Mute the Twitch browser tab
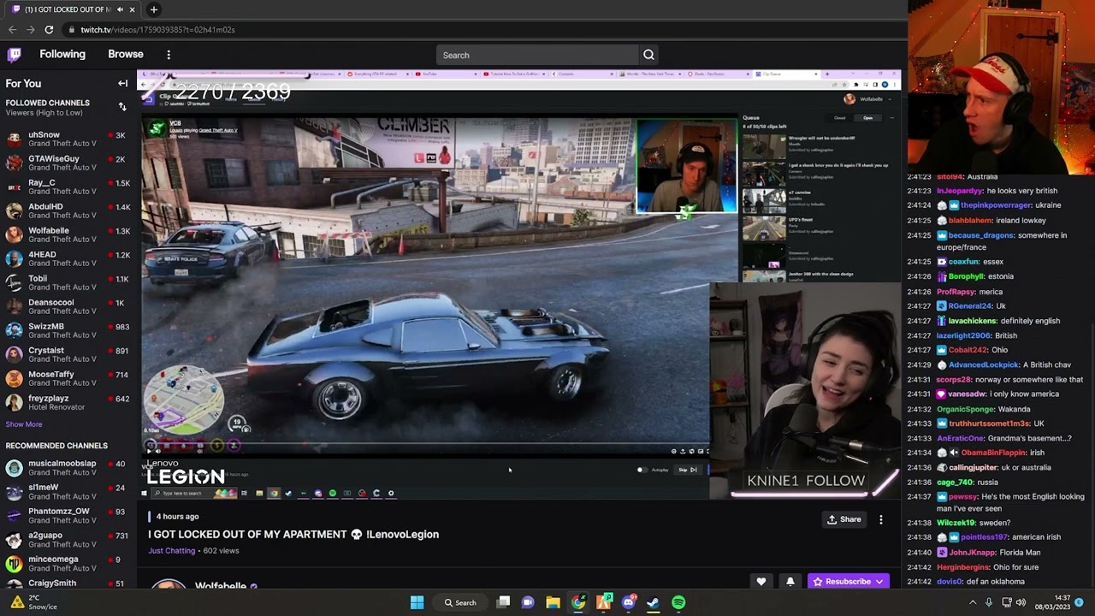Image resolution: width=1095 pixels, height=616 pixels. coord(120,9)
